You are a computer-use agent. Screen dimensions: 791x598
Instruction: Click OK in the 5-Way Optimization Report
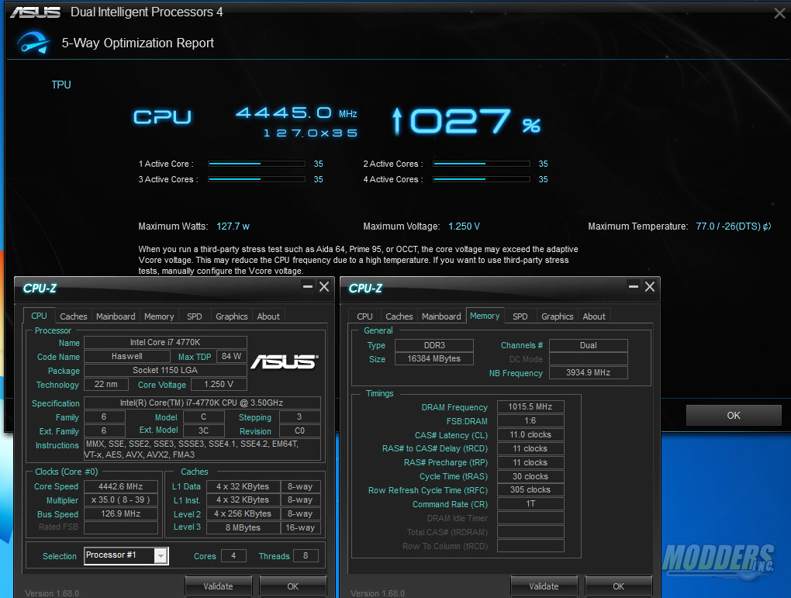pyautogui.click(x=734, y=415)
